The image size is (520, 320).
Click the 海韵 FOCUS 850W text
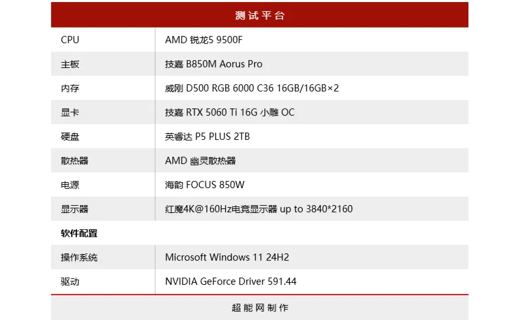[x=205, y=185]
